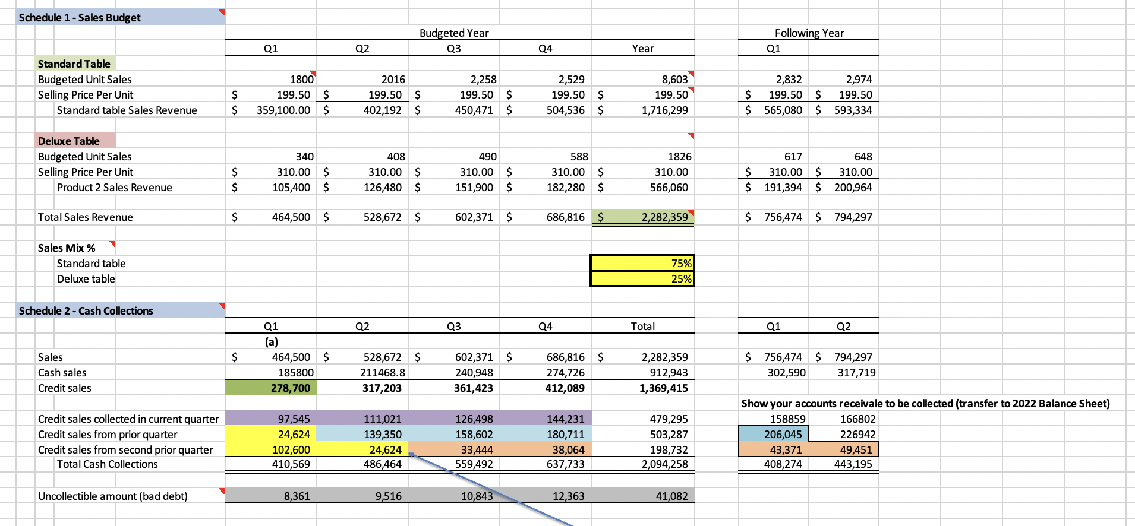Click the current quarter total 479,295
The height and width of the screenshot is (526, 1135).
point(643,419)
